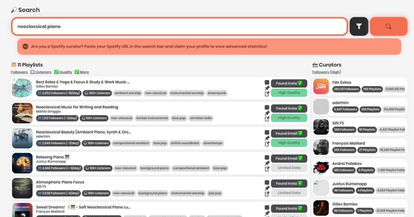Click Found Insta for Atmospheric Piano Focus
The width and height of the screenshot is (414, 217).
[x=289, y=183]
